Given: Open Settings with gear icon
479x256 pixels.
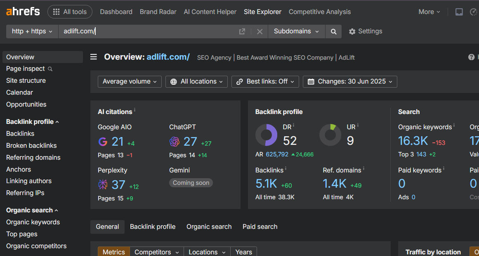Looking at the screenshot, I should click(366, 31).
